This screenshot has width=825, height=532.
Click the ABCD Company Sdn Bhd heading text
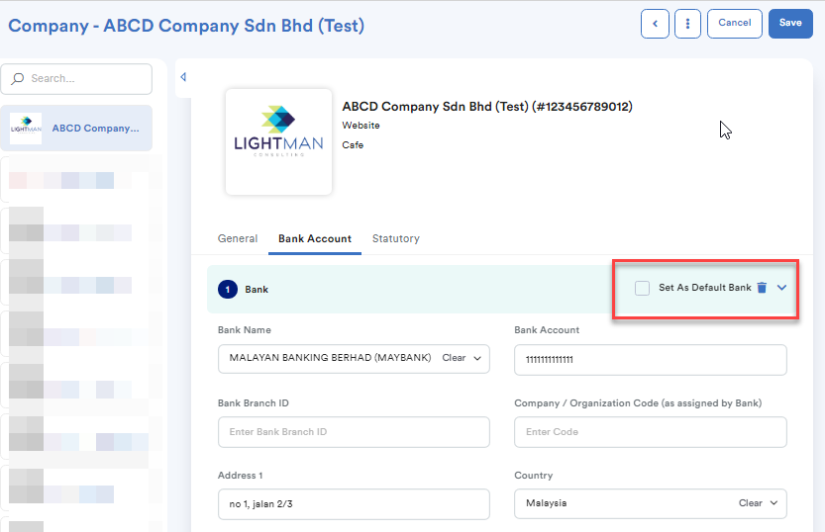pyautogui.click(x=487, y=107)
